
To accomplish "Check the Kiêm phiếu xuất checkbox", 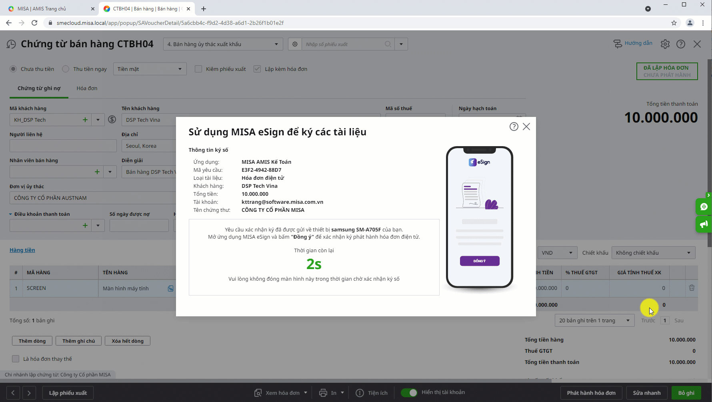I will click(198, 69).
